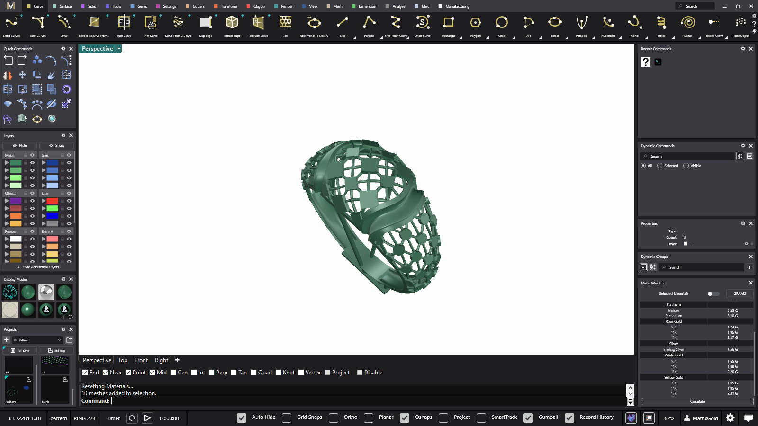Focus the Dynamic Commands search field
The height and width of the screenshot is (426, 758).
687,156
